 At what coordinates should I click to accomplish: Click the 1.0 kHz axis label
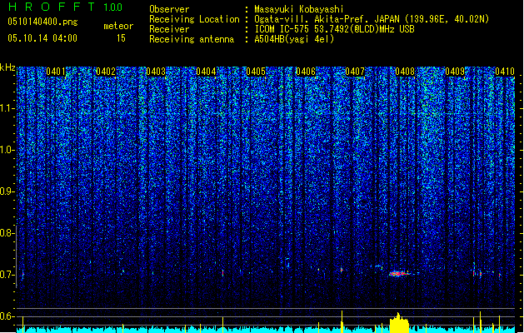[7, 150]
